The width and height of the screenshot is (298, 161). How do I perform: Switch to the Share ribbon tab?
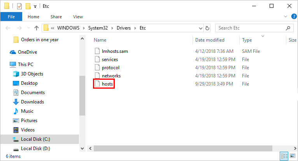[56, 17]
